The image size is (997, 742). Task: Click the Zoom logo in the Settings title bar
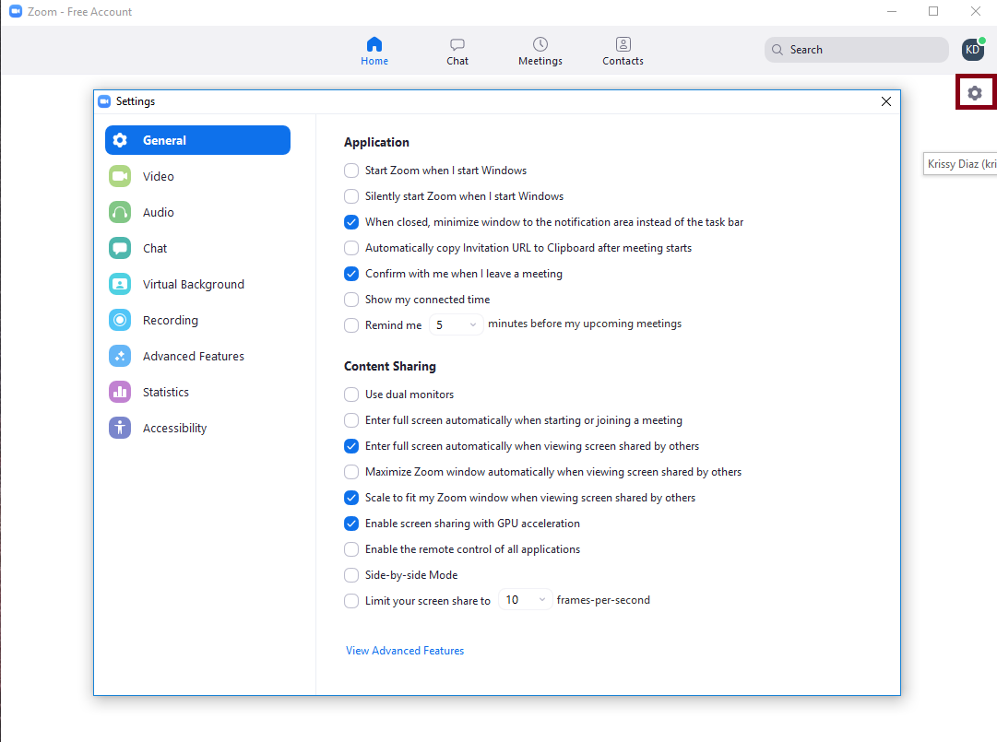point(104,101)
